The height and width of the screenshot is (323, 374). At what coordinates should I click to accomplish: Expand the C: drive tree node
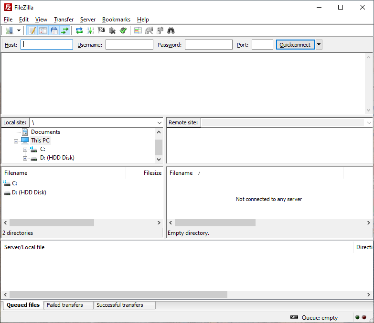25,150
